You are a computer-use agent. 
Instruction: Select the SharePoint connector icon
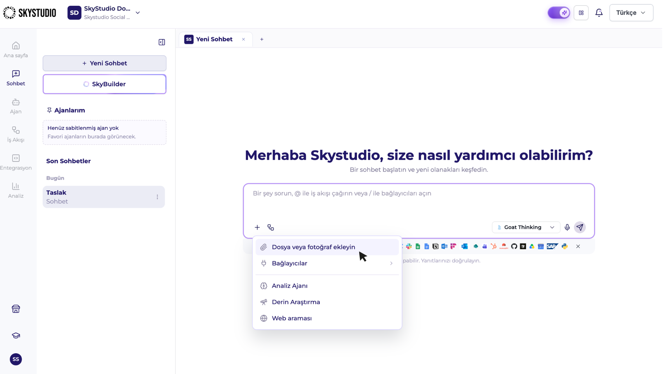pos(476,246)
